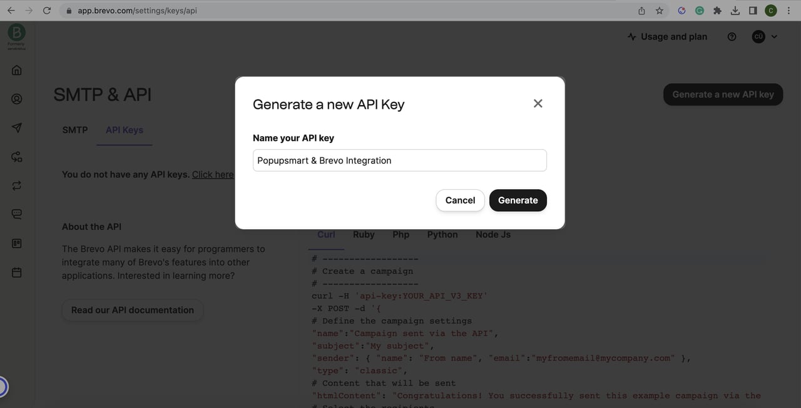
Task: Click the Generate button in the dialog
Action: click(x=518, y=200)
